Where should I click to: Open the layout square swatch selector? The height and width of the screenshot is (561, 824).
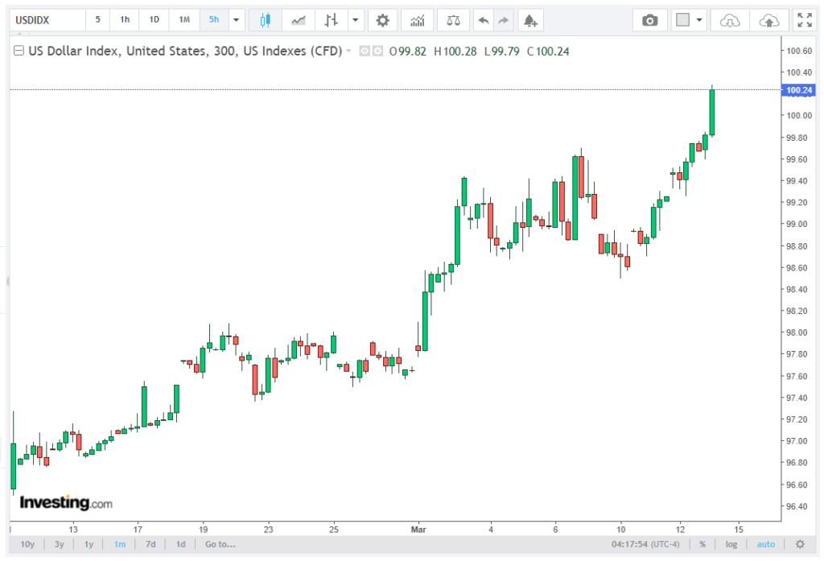point(683,20)
